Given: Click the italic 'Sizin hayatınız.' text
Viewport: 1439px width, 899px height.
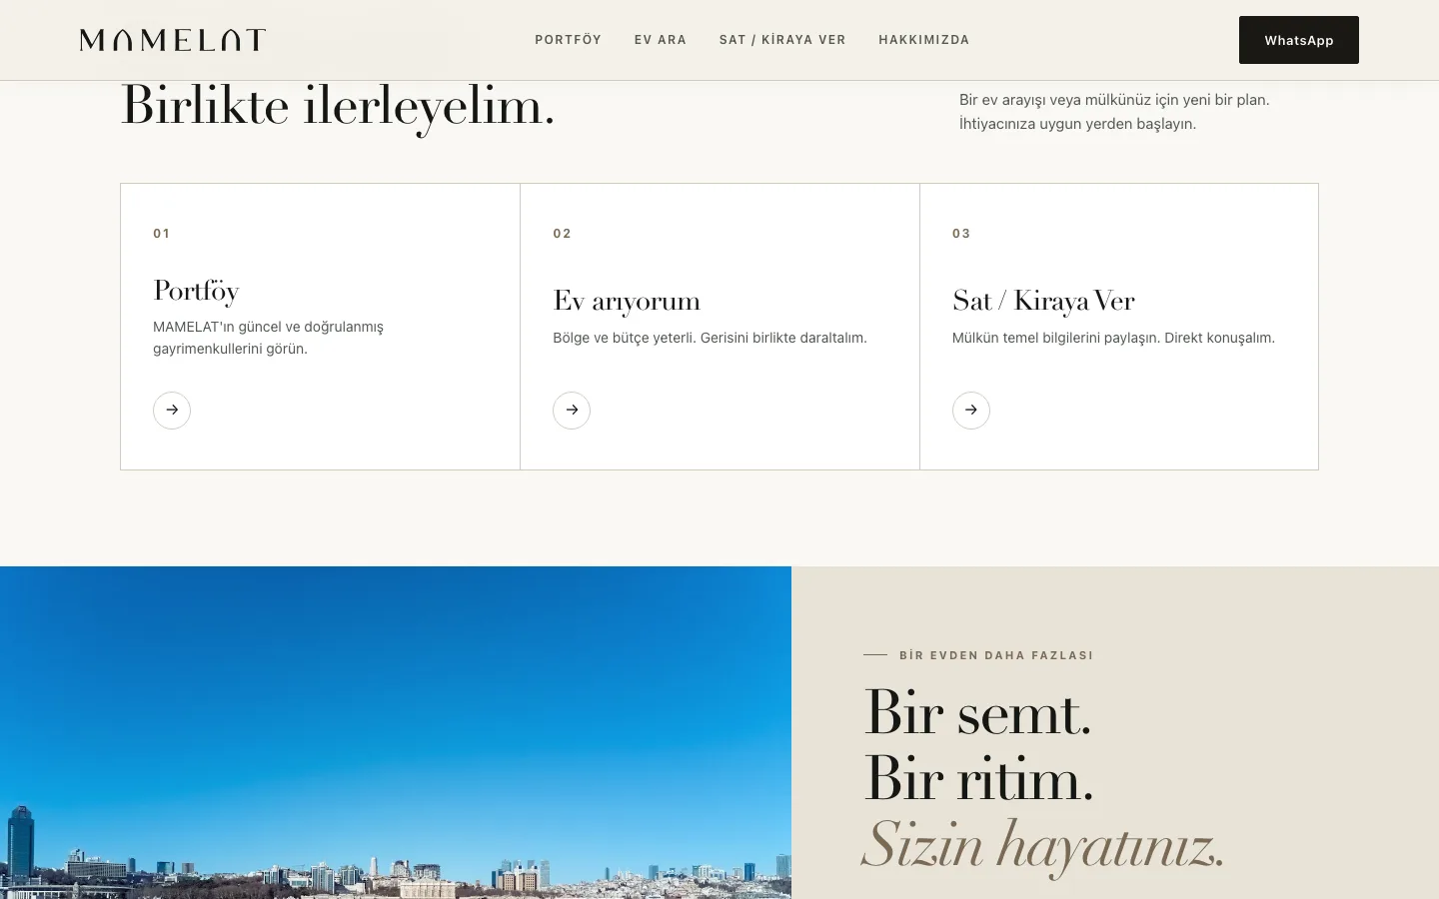Looking at the screenshot, I should click(x=1043, y=845).
